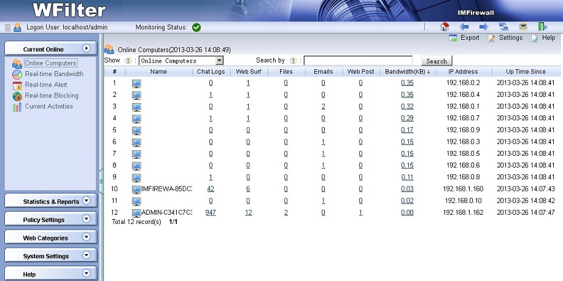Click the Export text link
563x281 pixels.
470,37
